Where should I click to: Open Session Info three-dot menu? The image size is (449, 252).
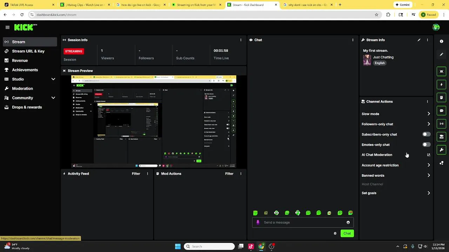241,40
